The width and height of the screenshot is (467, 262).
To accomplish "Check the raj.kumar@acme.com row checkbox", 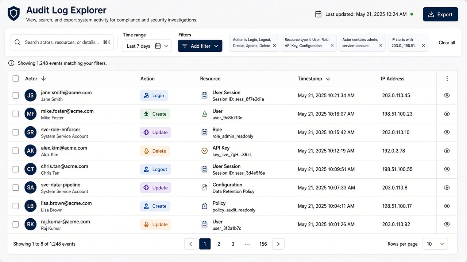I will point(16,225).
